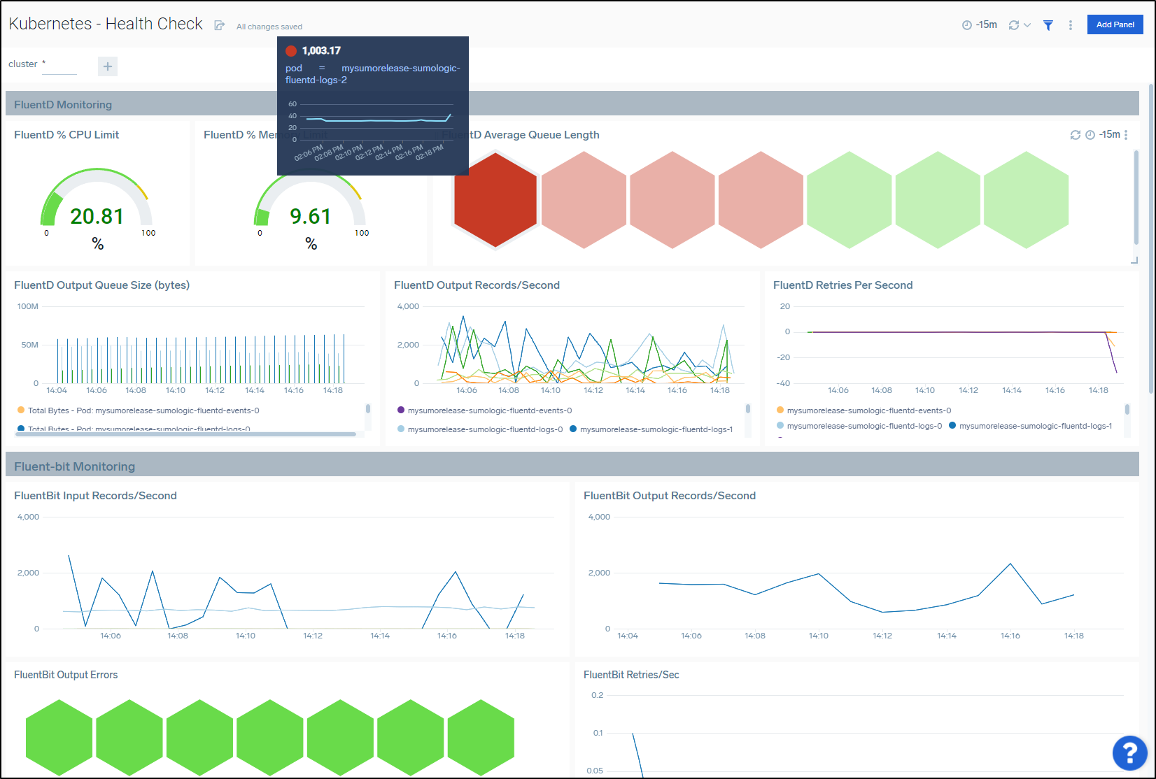The width and height of the screenshot is (1156, 779).
Task: Open the queue length panel -15m time selector
Action: [1104, 135]
